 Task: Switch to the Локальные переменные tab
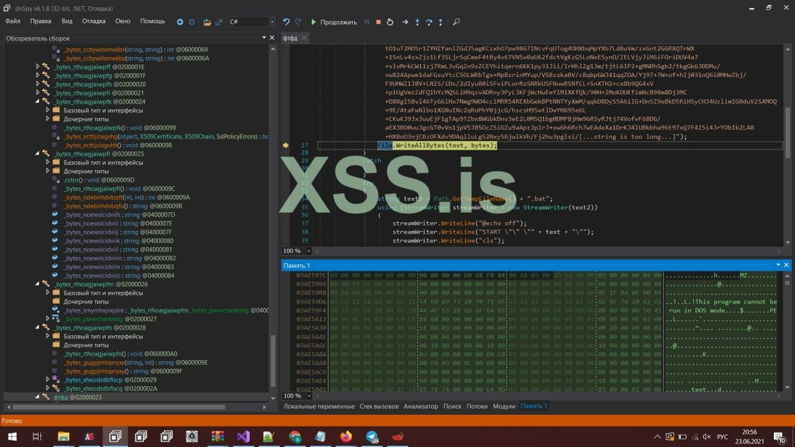coord(319,406)
